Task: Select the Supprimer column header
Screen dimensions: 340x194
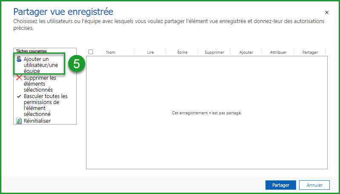Action: coord(214,52)
